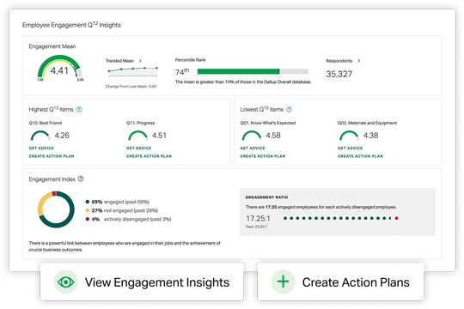Click the Engagement Index donut chart

click(56, 209)
